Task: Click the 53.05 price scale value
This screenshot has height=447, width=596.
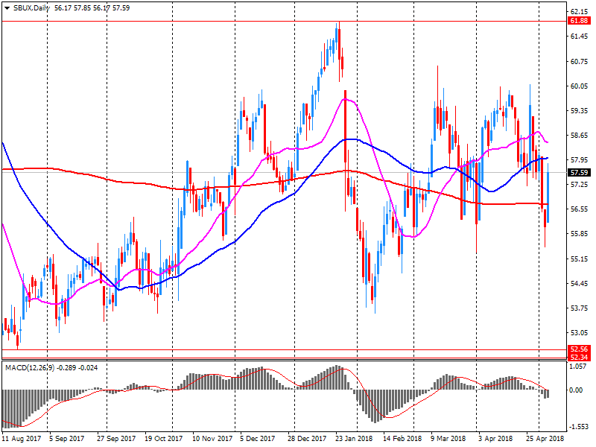Action: [580, 333]
